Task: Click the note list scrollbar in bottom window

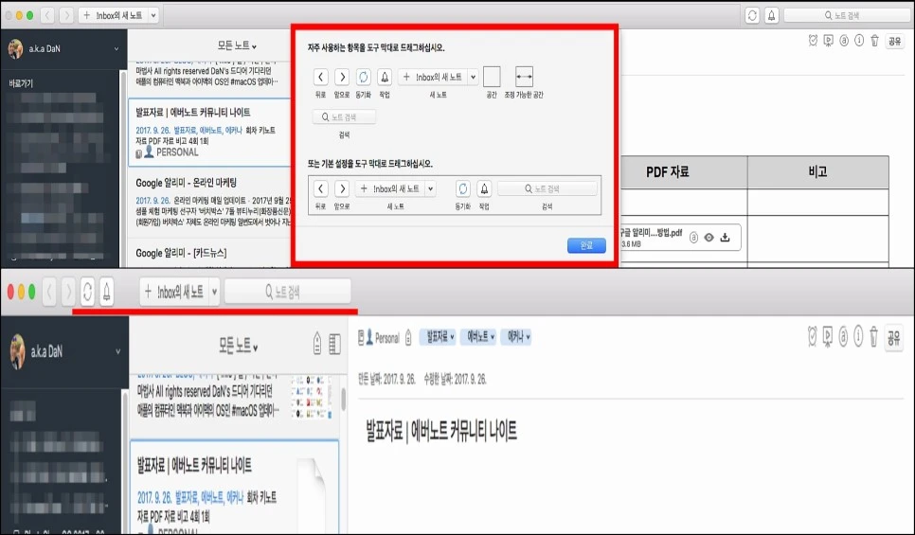Action: click(344, 401)
